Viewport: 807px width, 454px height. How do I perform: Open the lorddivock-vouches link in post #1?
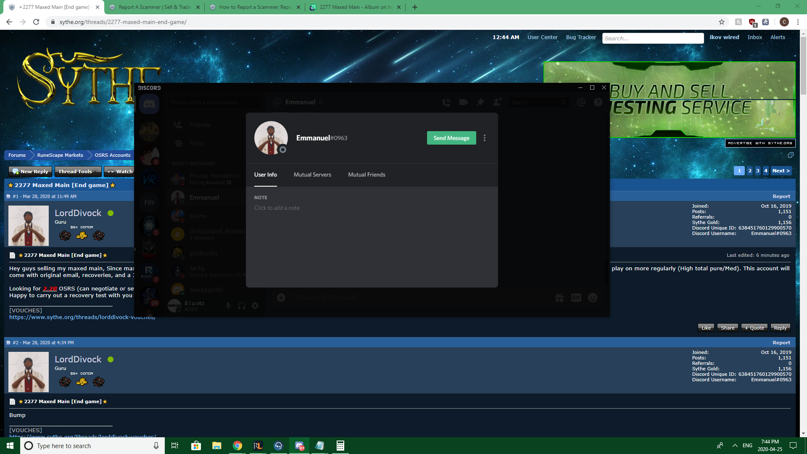[82, 317]
